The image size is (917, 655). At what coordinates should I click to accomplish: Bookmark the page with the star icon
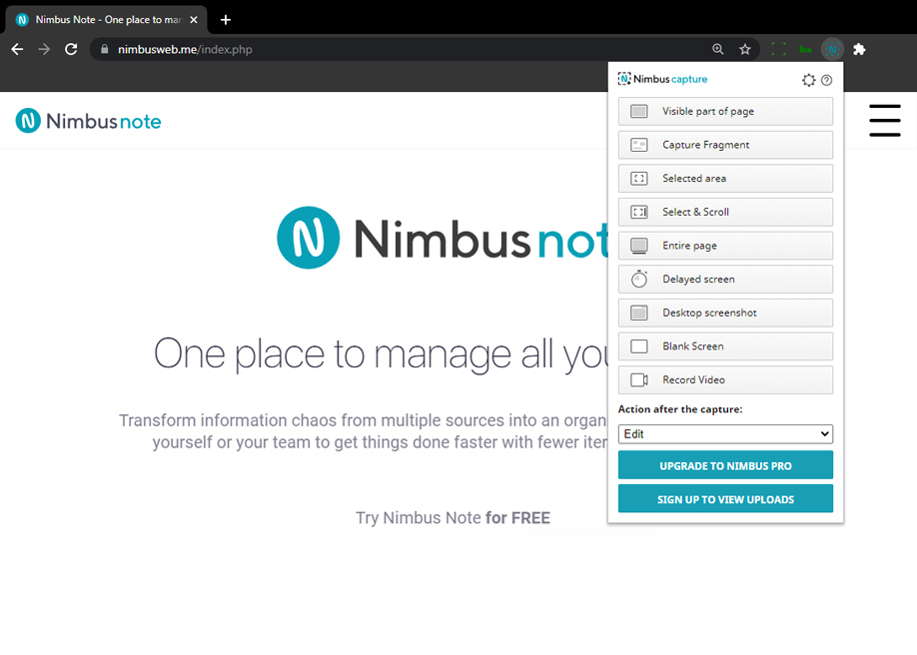click(x=744, y=48)
